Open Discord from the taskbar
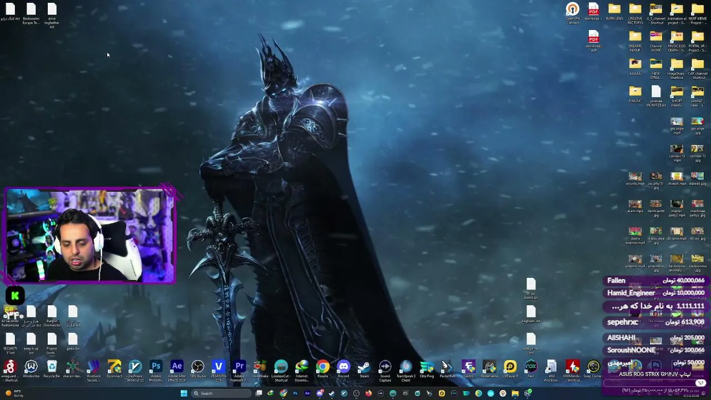The image size is (711, 400). [319, 393]
